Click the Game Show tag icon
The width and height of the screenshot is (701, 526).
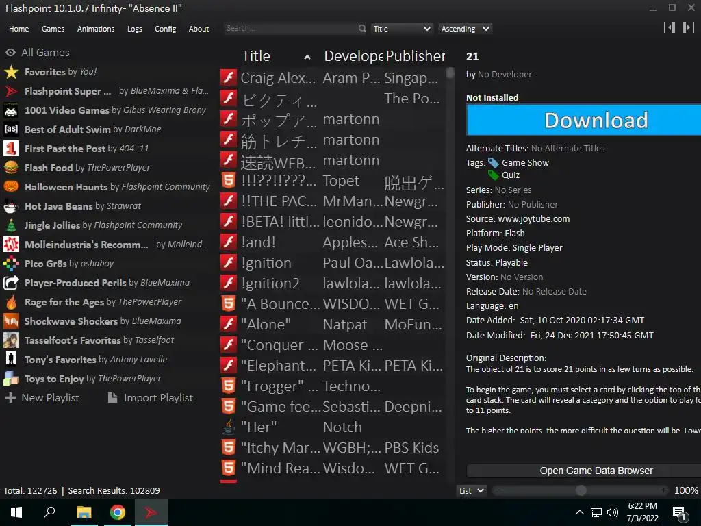(x=493, y=163)
